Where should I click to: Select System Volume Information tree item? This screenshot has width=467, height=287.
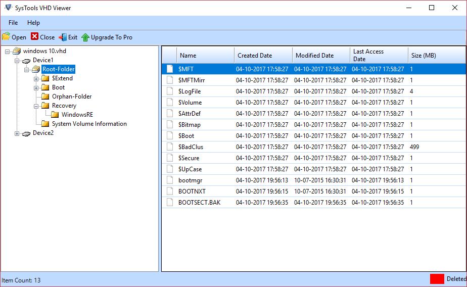tap(89, 124)
